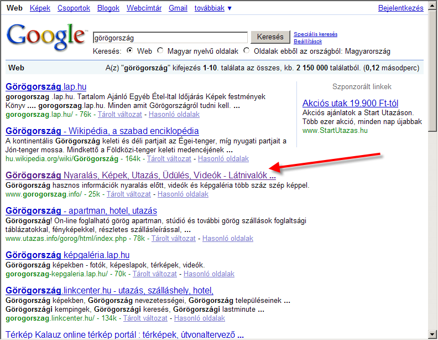This screenshot has width=438, height=340.
Task: Click the Keresés search button
Action: [x=270, y=37]
